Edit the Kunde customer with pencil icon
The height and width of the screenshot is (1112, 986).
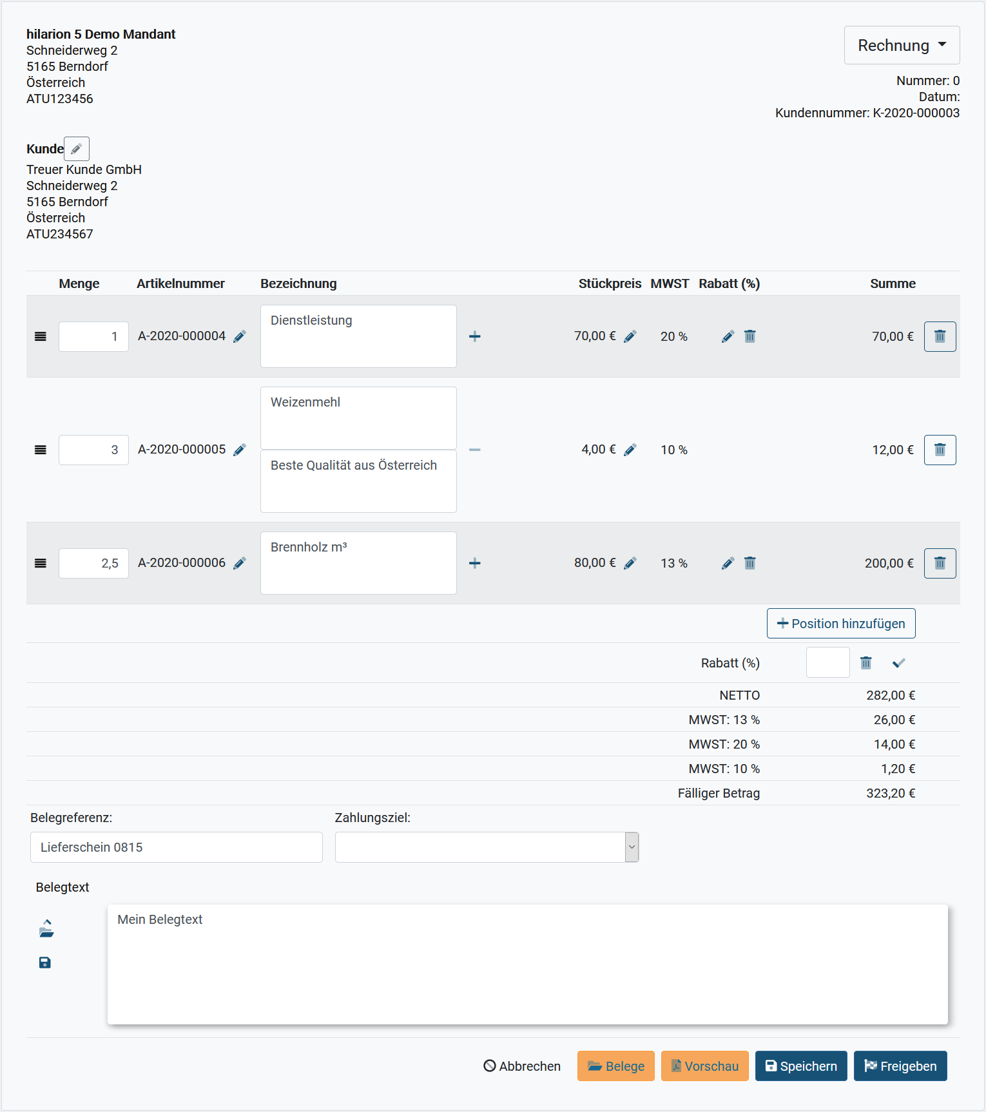pos(77,149)
